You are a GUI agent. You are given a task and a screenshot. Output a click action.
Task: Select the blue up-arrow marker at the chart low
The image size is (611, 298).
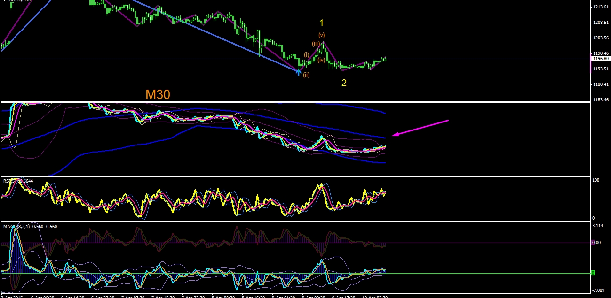[298, 72]
